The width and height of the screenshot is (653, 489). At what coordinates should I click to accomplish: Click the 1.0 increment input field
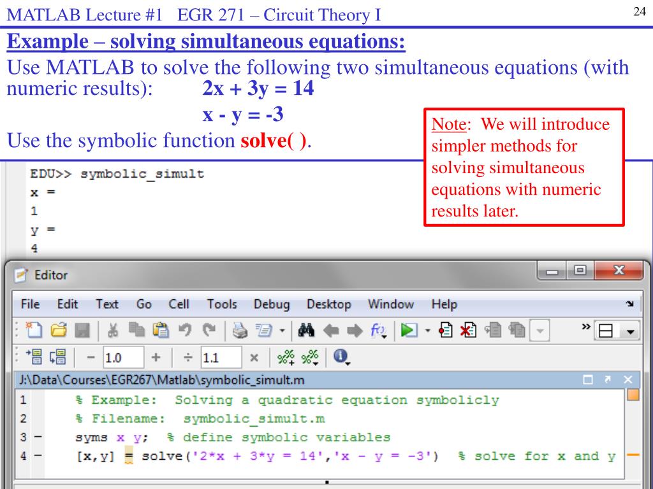pyautogui.click(x=123, y=357)
